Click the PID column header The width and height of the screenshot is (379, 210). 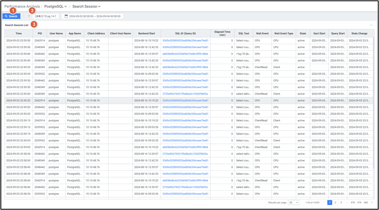[x=39, y=33]
